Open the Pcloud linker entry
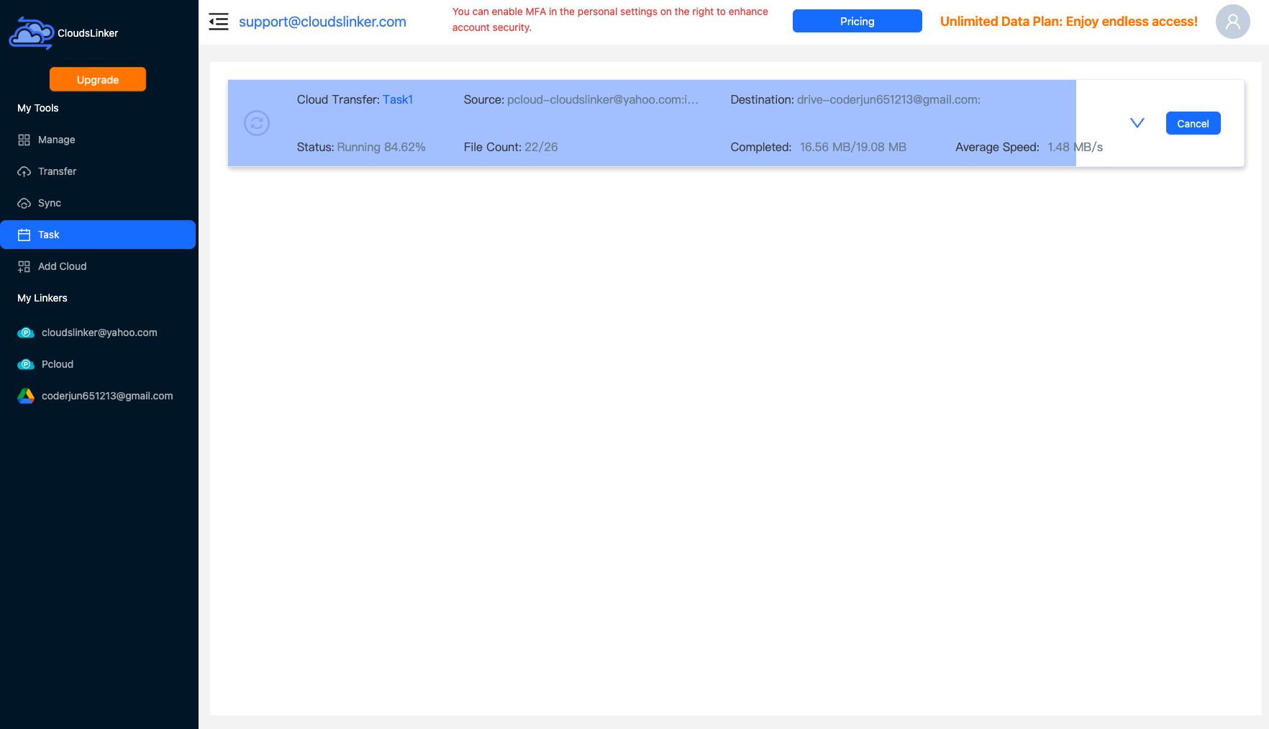Image resolution: width=1269 pixels, height=729 pixels. coord(98,364)
